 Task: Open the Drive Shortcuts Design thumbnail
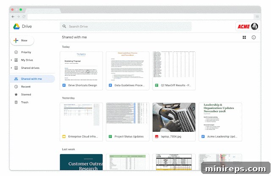point(81,66)
